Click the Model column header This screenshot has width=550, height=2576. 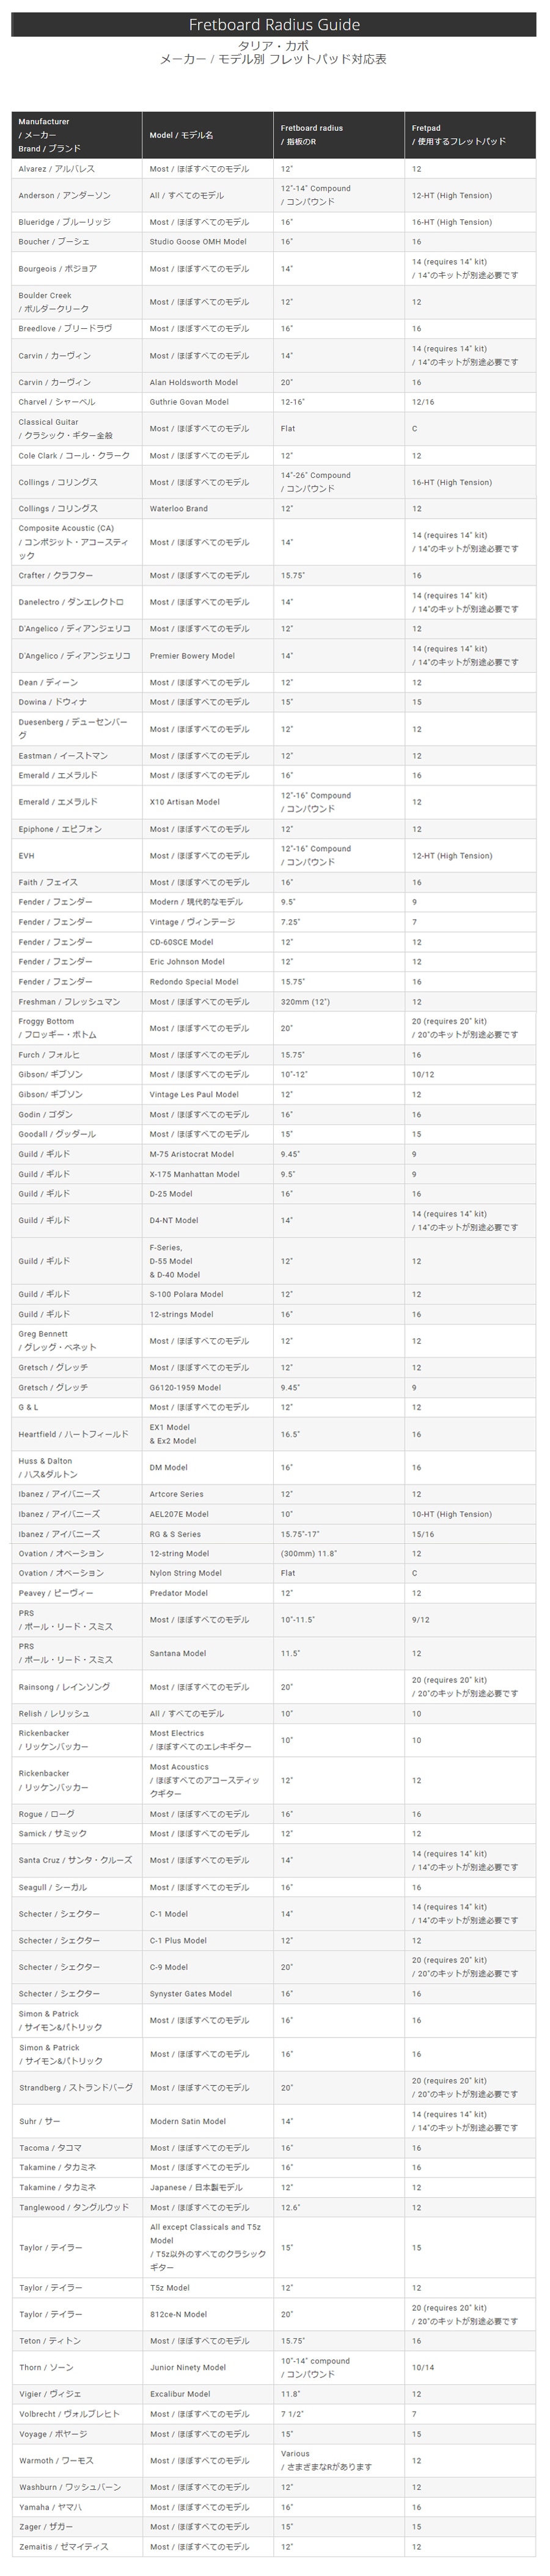coord(207,135)
